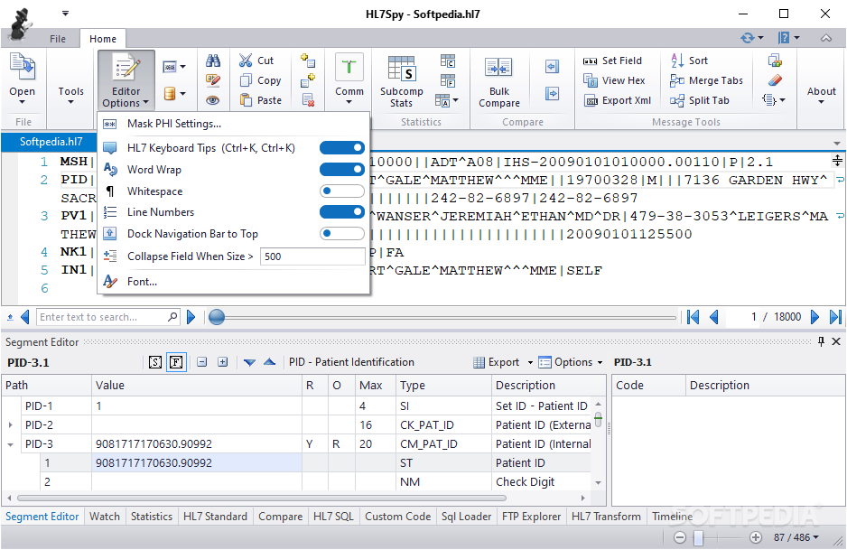The height and width of the screenshot is (550, 847).
Task: Zoom in with plus button in status bar
Action: (x=756, y=537)
